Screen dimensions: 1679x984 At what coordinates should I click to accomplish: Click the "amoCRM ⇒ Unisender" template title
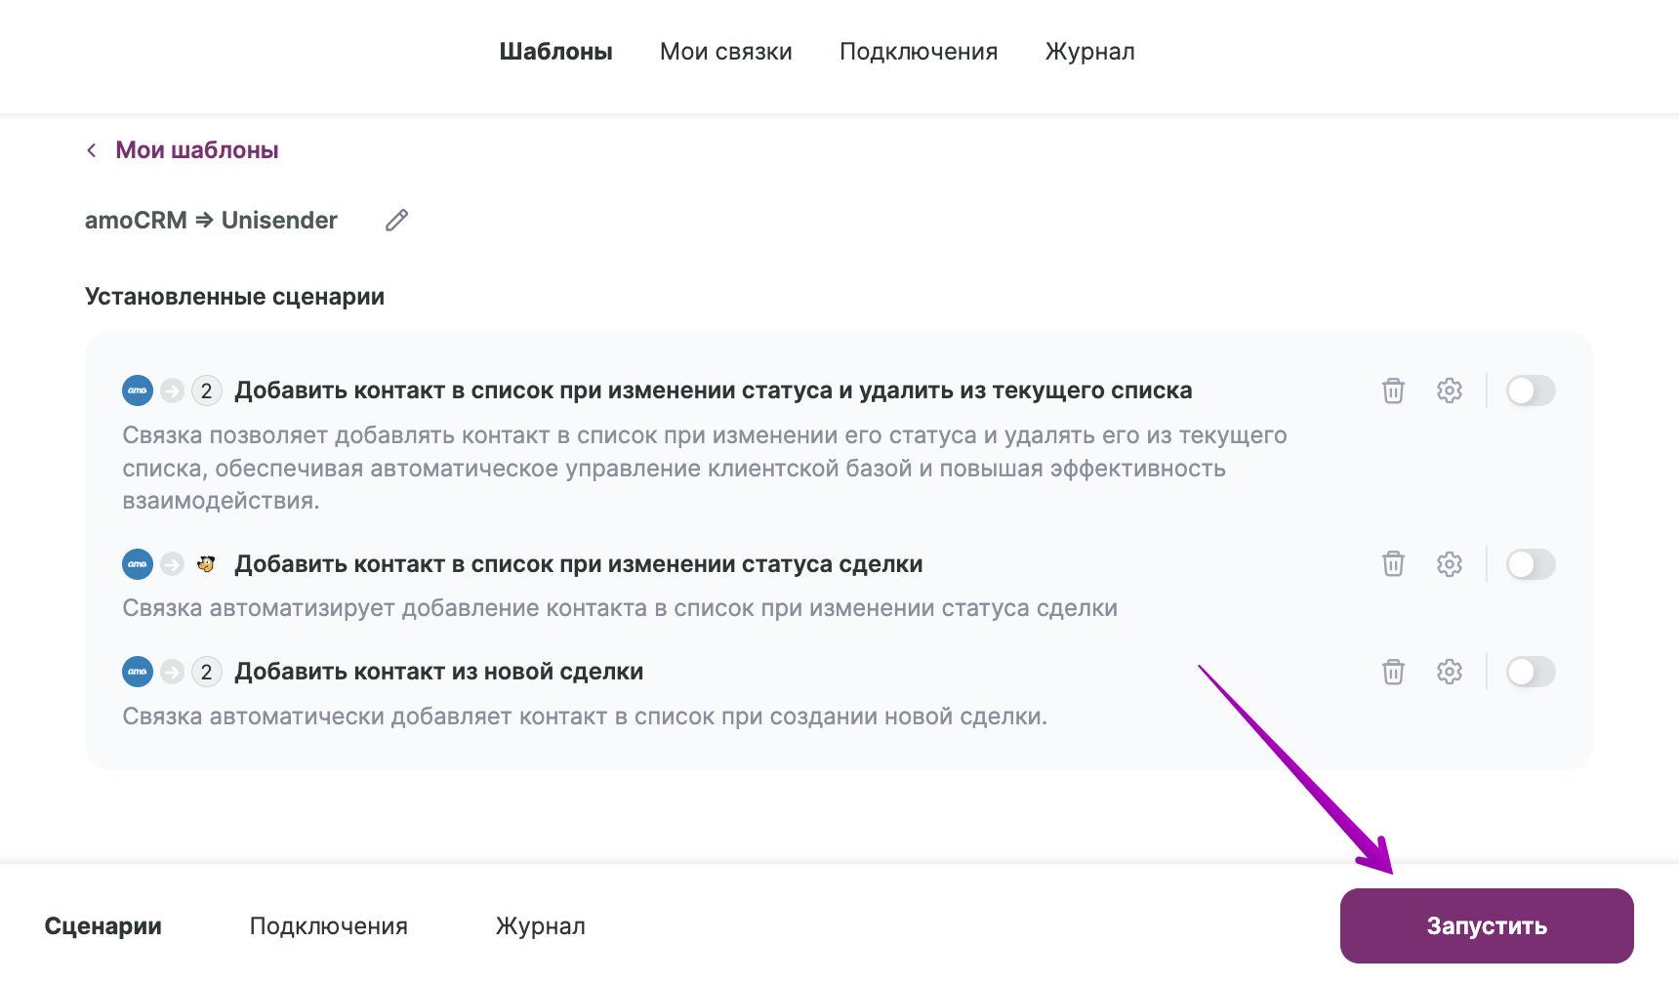pos(211,221)
